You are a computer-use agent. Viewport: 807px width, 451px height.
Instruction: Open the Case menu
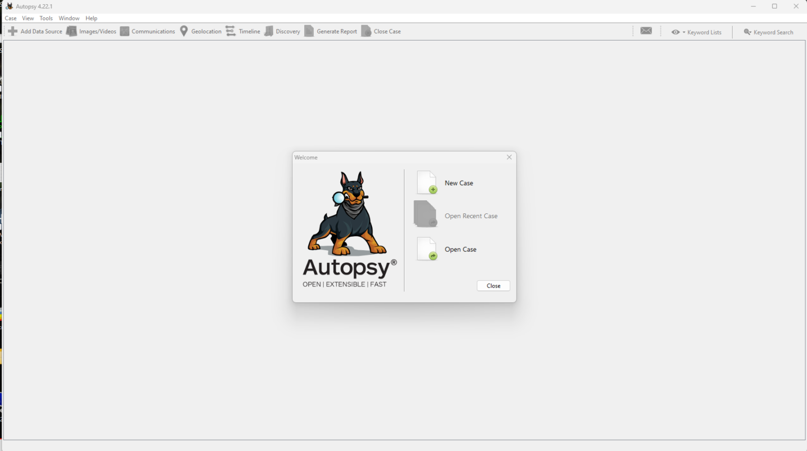click(x=11, y=18)
